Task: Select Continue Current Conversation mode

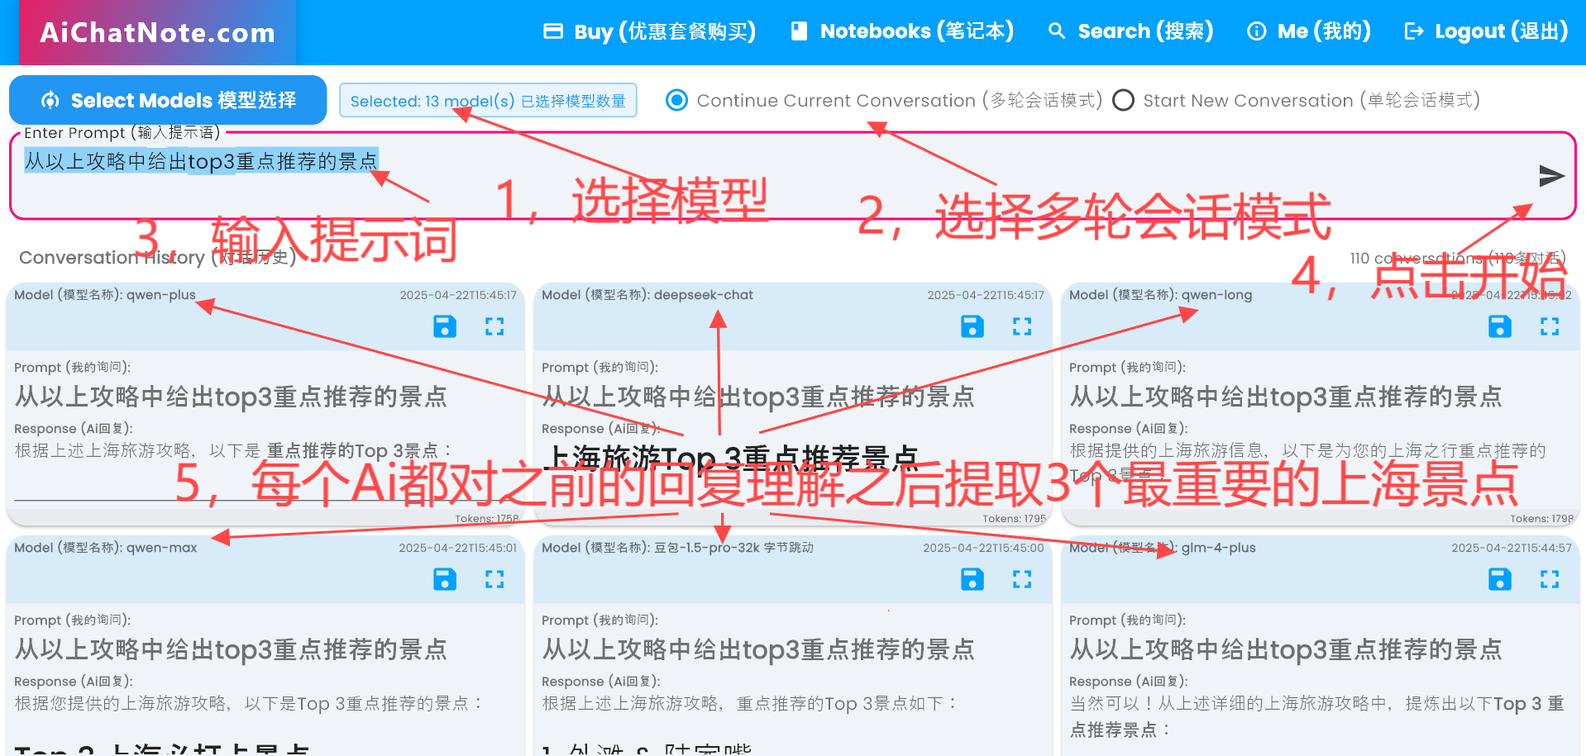Action: click(676, 100)
